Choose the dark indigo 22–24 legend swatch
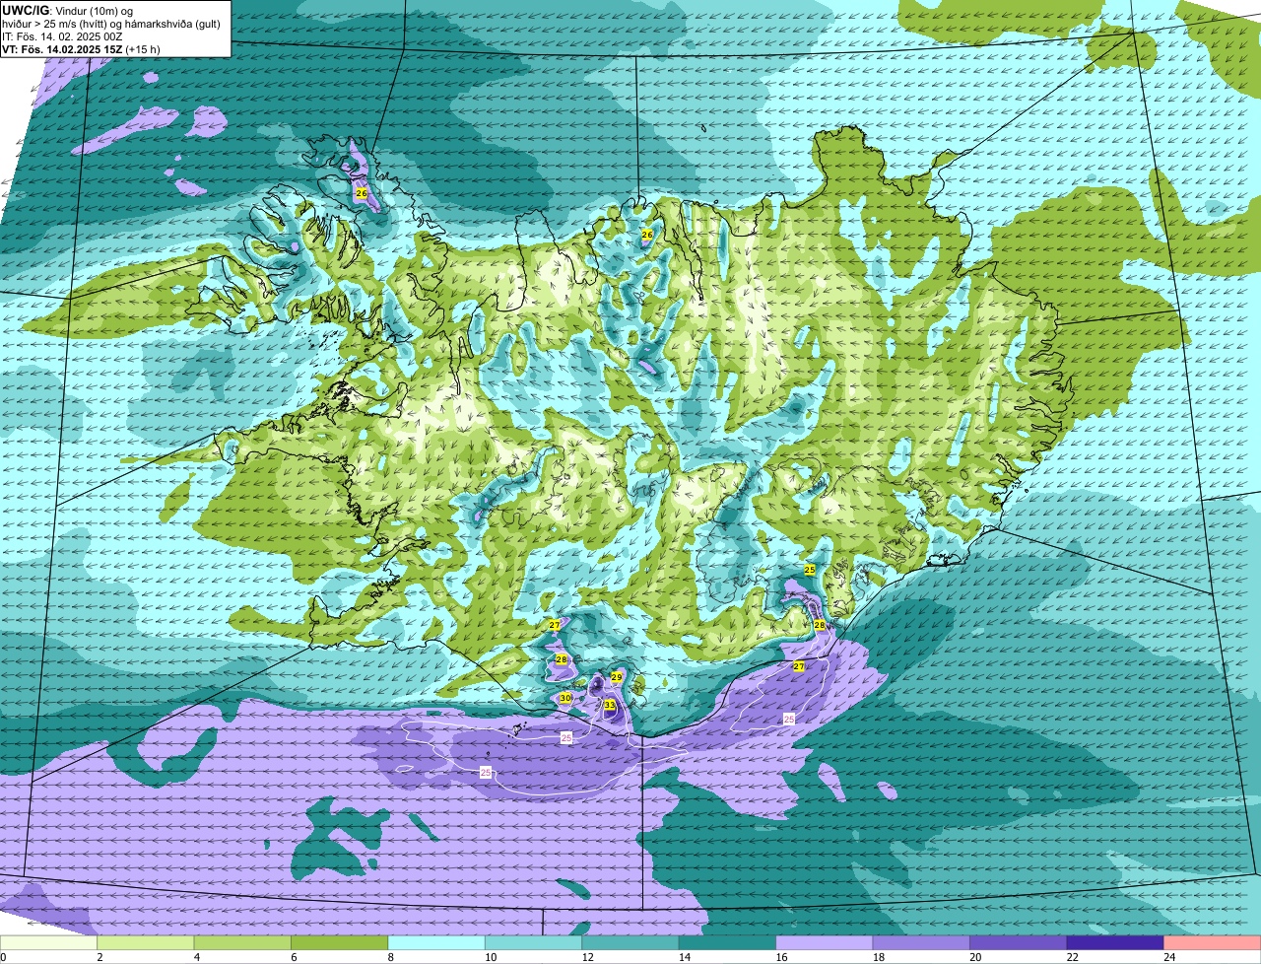1261x964 pixels. tap(1116, 943)
